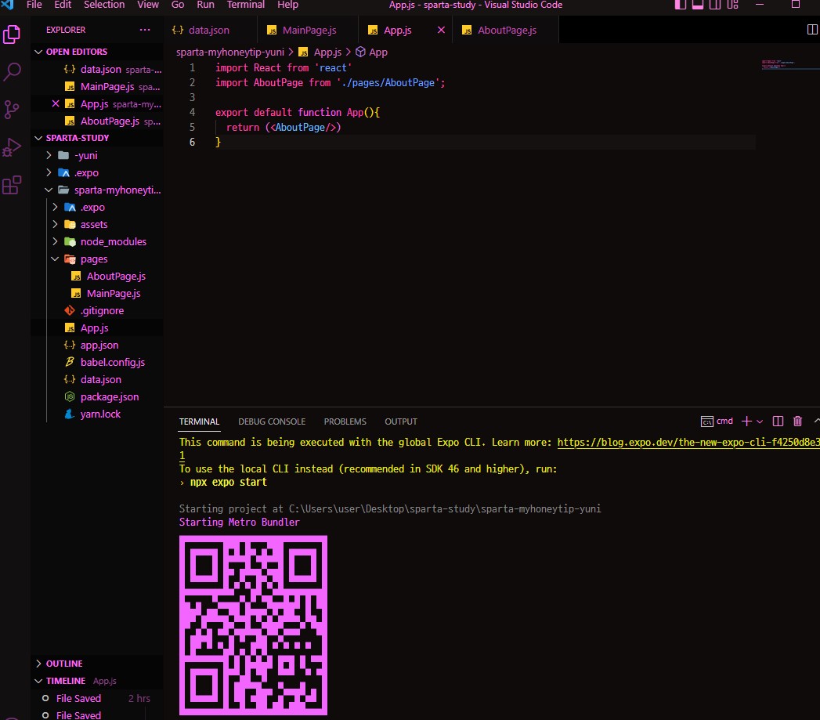Open the Run and Debug view

pos(12,147)
